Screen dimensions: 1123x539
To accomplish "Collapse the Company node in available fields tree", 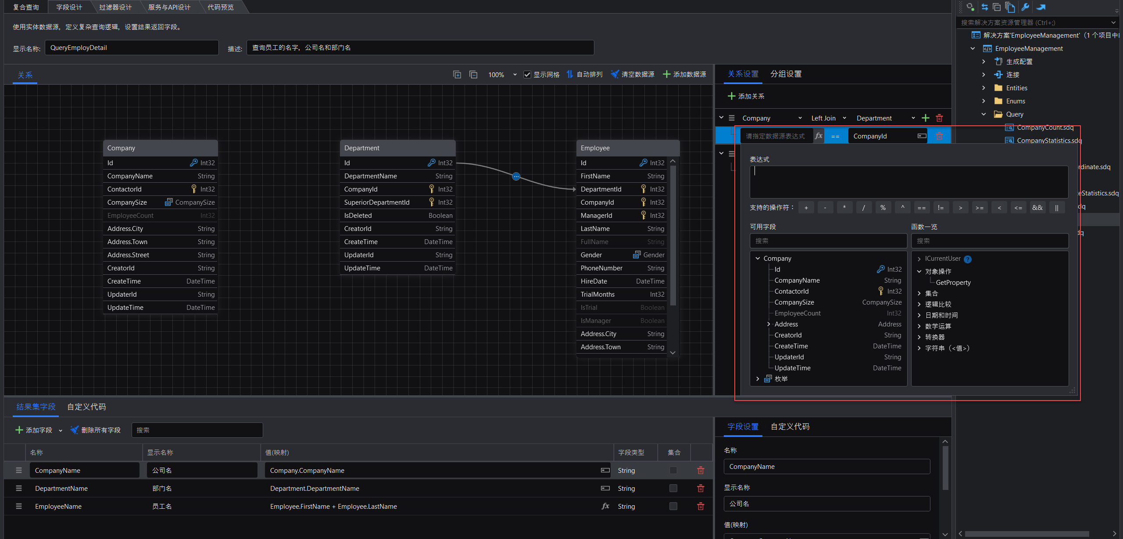I will 758,259.
